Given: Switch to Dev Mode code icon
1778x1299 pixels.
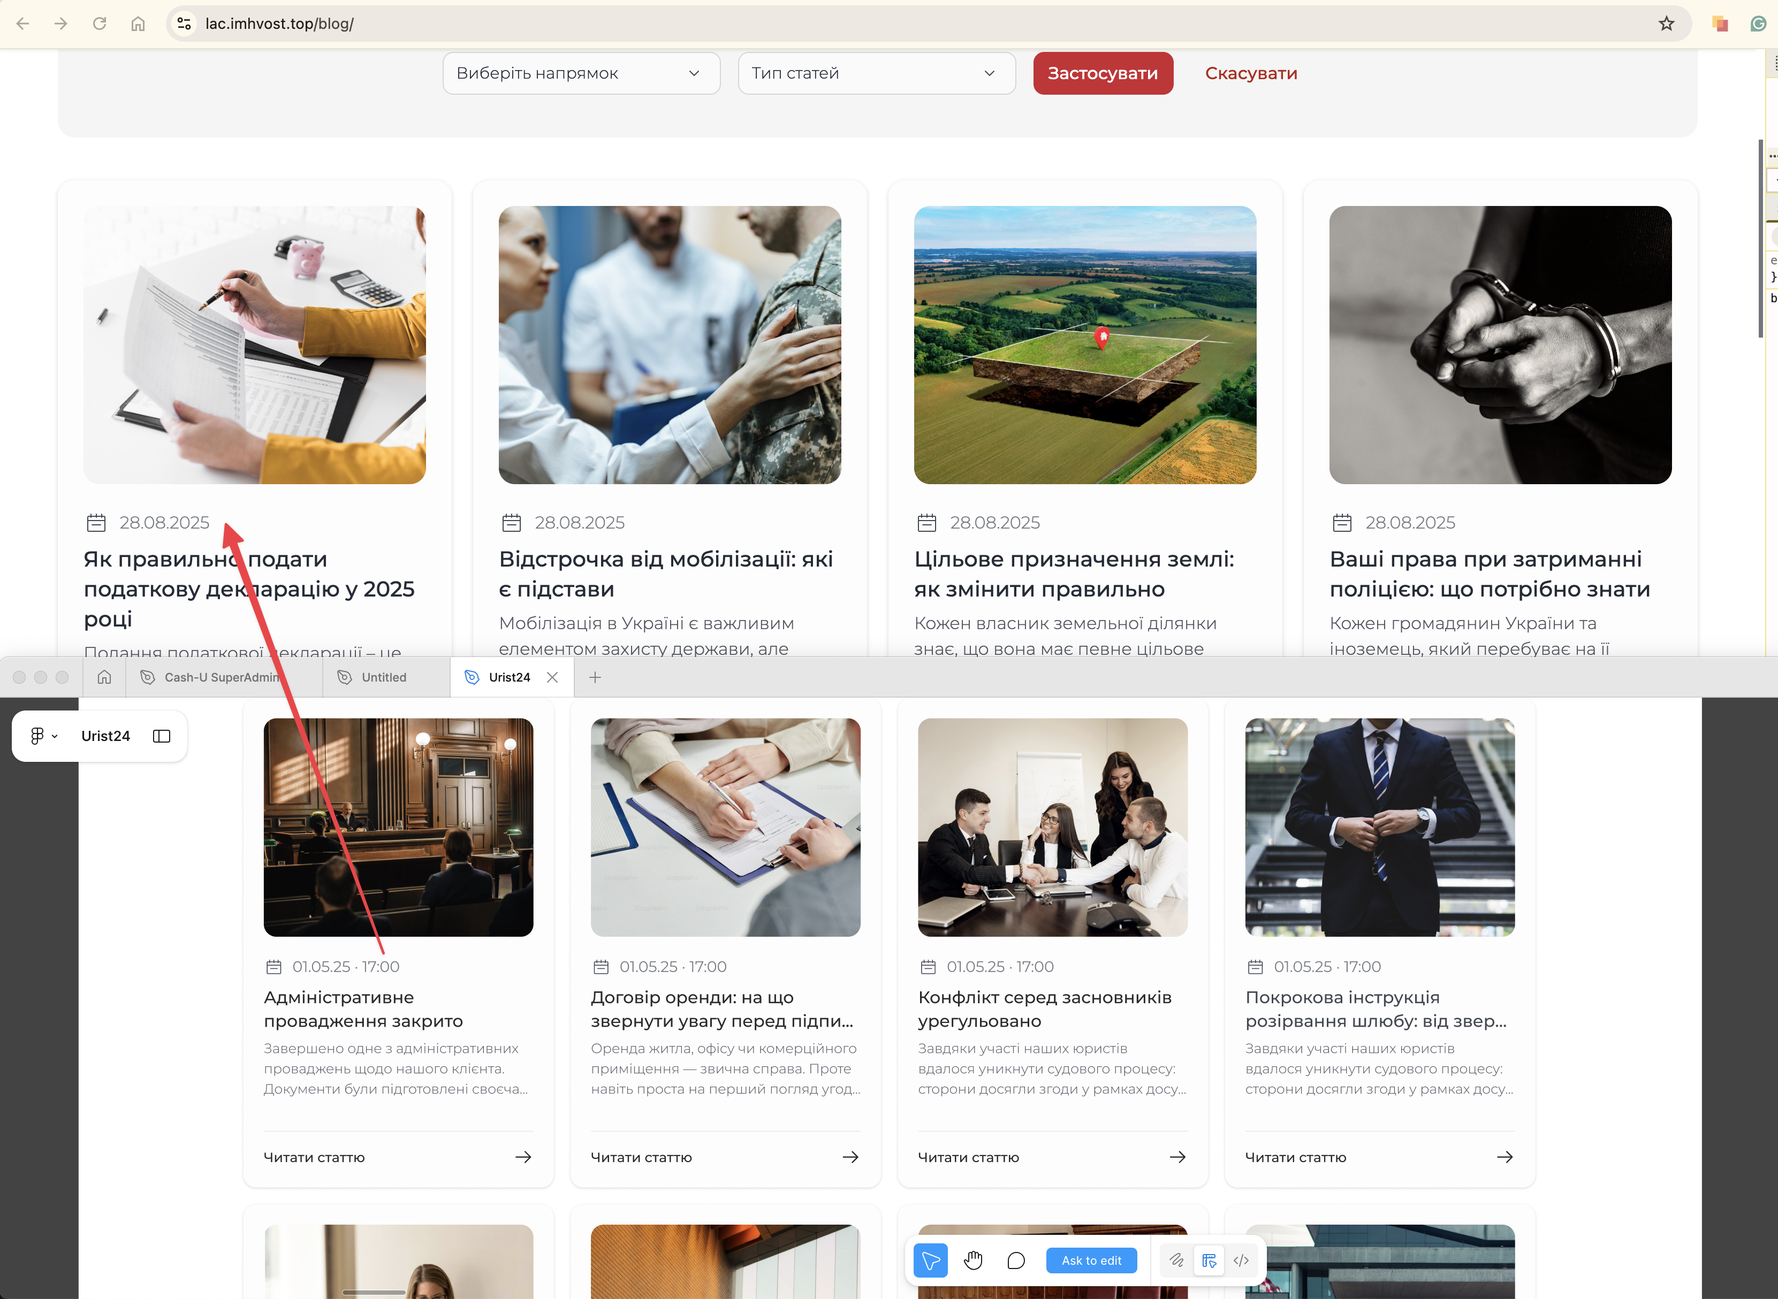Looking at the screenshot, I should (x=1241, y=1260).
